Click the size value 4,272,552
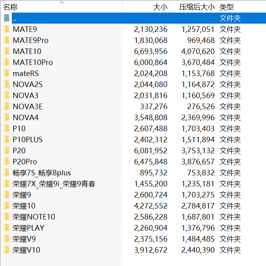This screenshot has height=266, width=266. point(151,206)
